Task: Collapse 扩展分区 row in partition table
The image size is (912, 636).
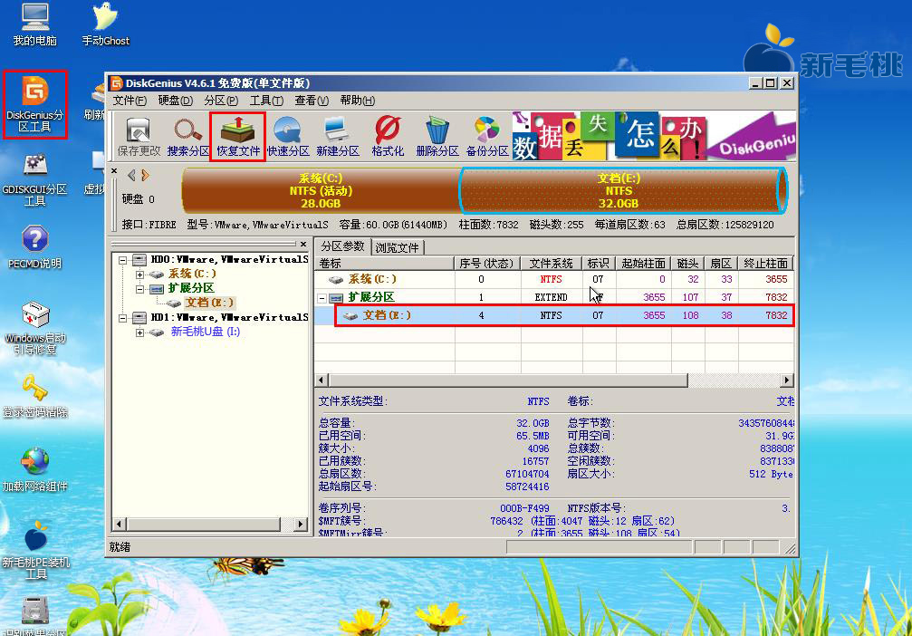Action: [x=322, y=298]
